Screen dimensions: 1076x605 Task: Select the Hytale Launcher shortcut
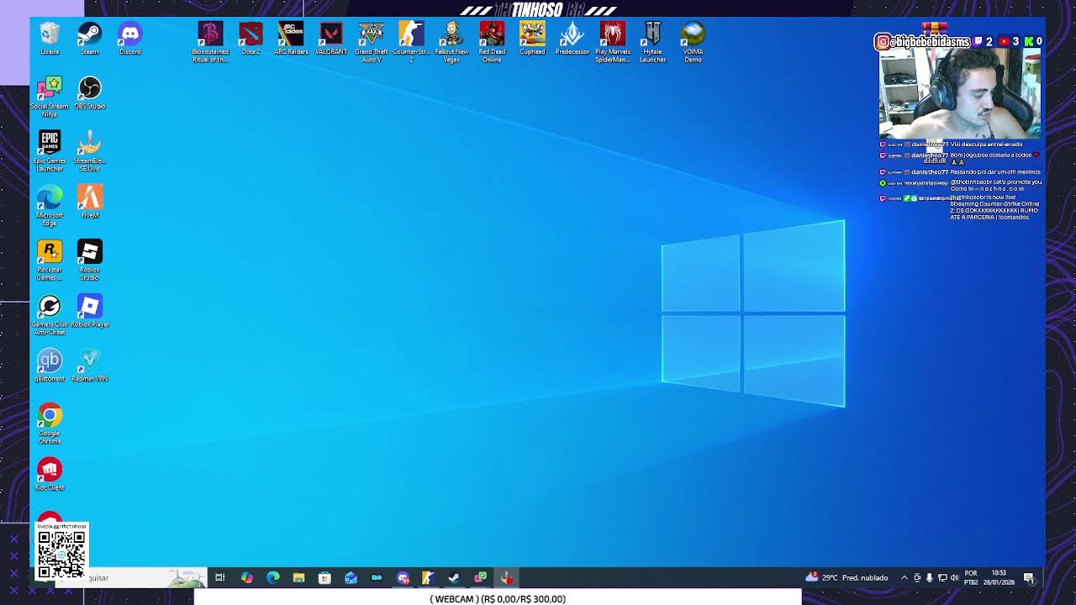(x=652, y=42)
